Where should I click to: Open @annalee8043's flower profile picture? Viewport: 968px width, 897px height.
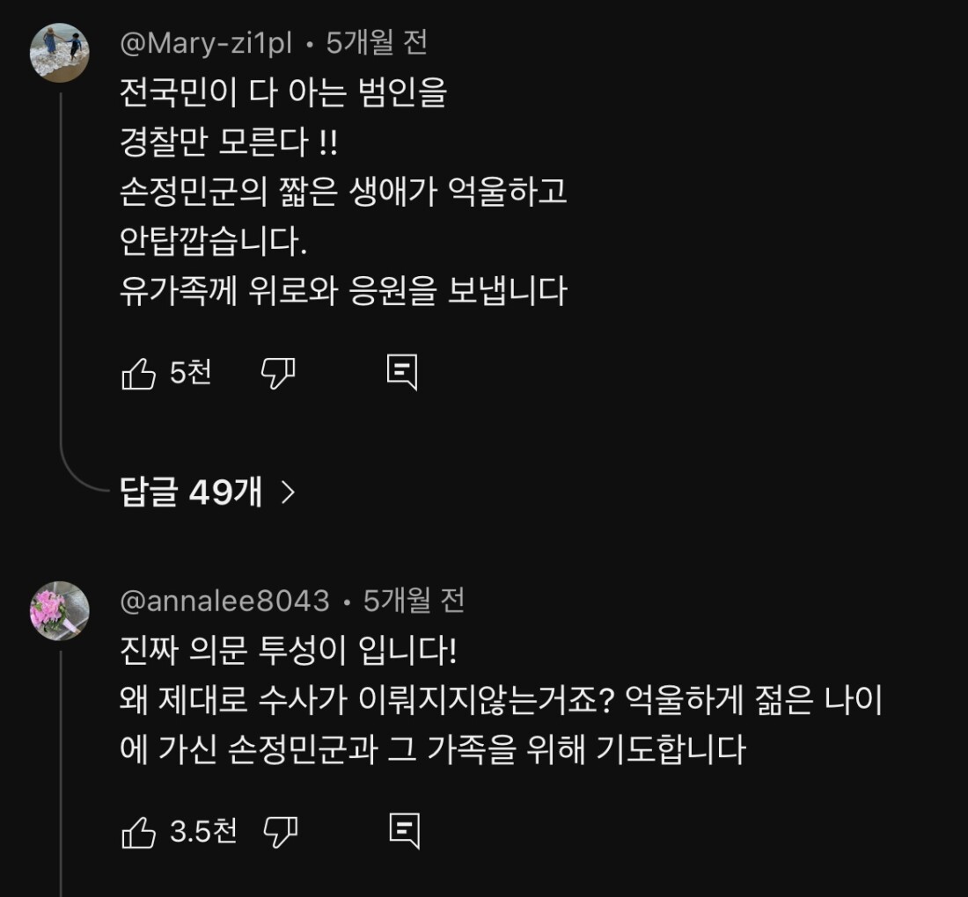60,610
